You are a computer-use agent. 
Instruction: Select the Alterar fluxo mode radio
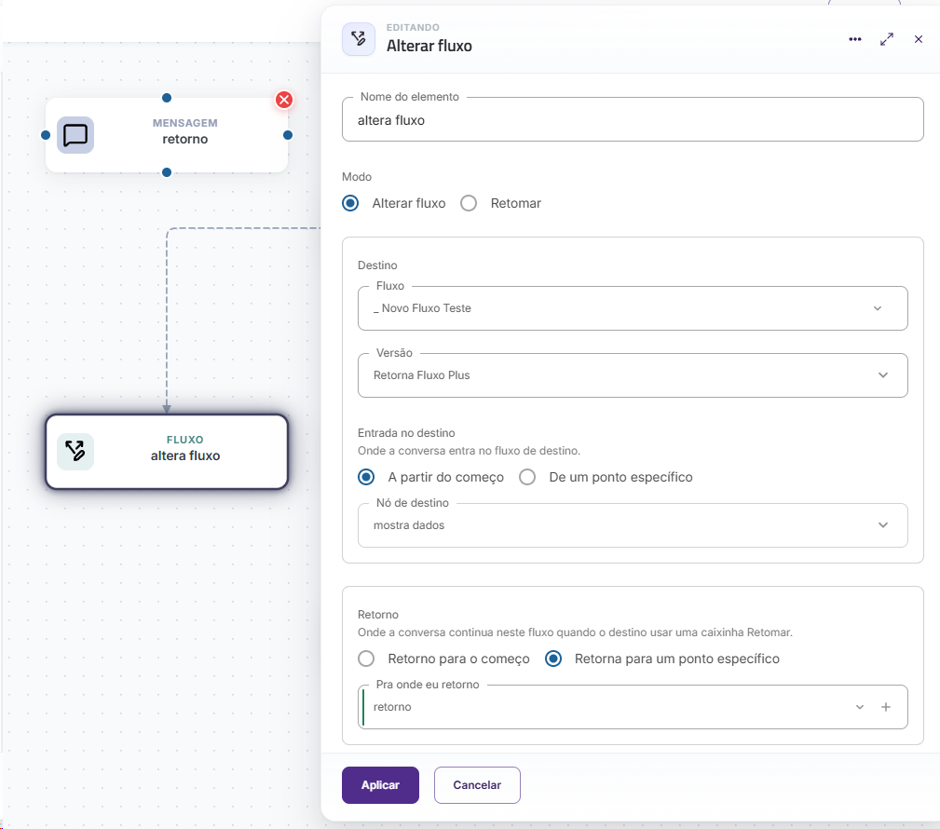[350, 203]
